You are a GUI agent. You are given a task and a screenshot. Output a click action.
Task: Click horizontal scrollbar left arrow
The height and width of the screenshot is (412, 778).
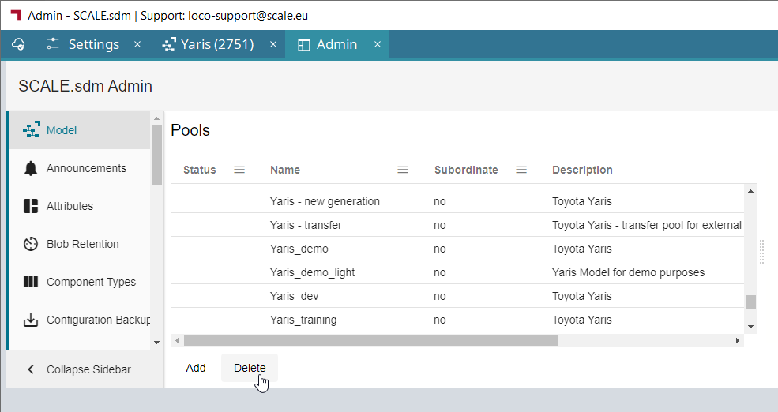pos(177,341)
